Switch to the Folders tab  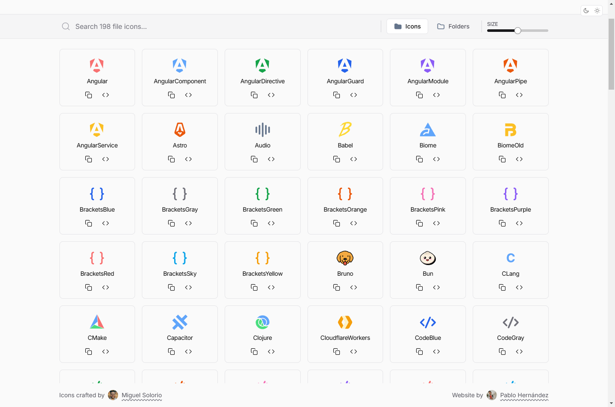point(453,26)
